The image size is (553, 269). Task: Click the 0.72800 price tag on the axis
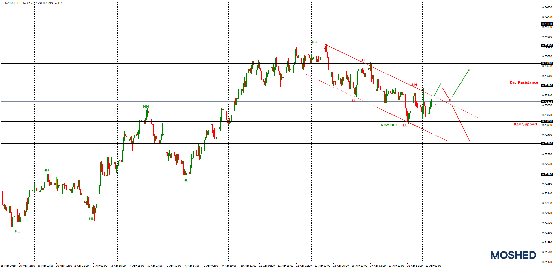pos(547,143)
